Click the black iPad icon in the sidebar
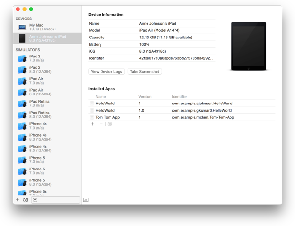The image size is (295, 226). click(x=22, y=38)
